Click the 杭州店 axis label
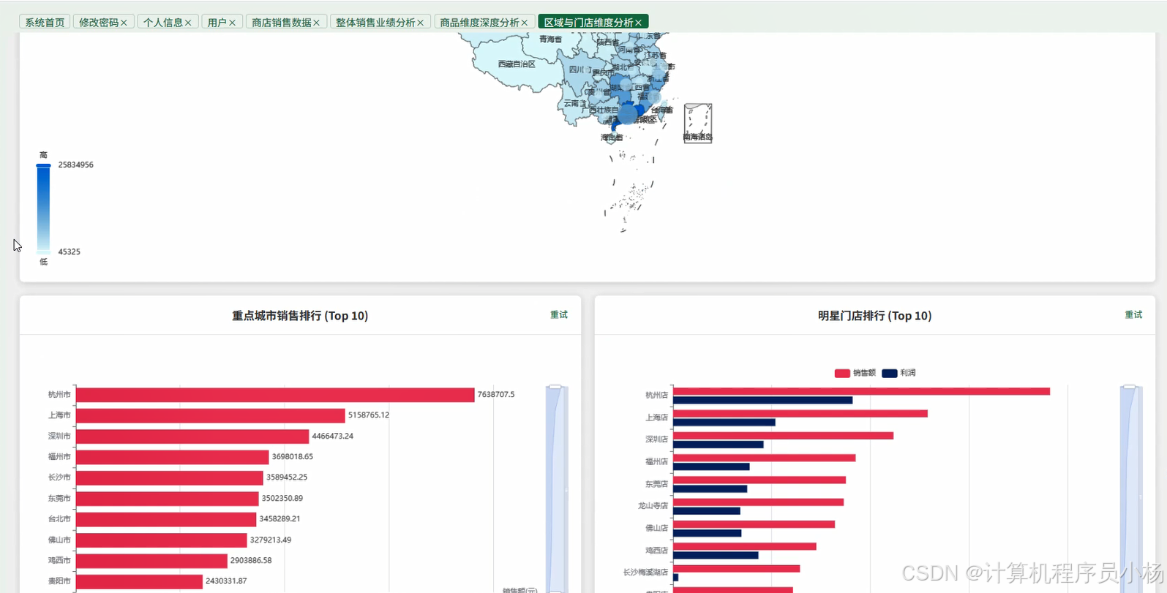Screen dimensions: 1167x593 point(656,396)
